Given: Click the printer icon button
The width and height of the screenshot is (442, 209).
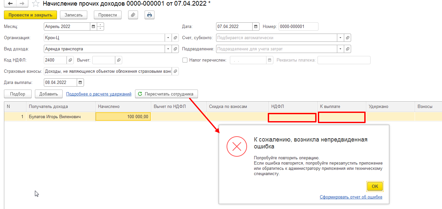Looking at the screenshot, I should pos(150,15).
